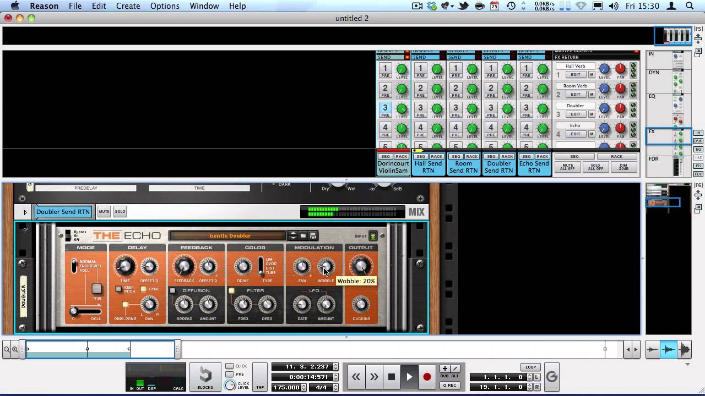The image size is (705, 396).
Task: Toggle the Ping-Pong button
Action: [125, 304]
